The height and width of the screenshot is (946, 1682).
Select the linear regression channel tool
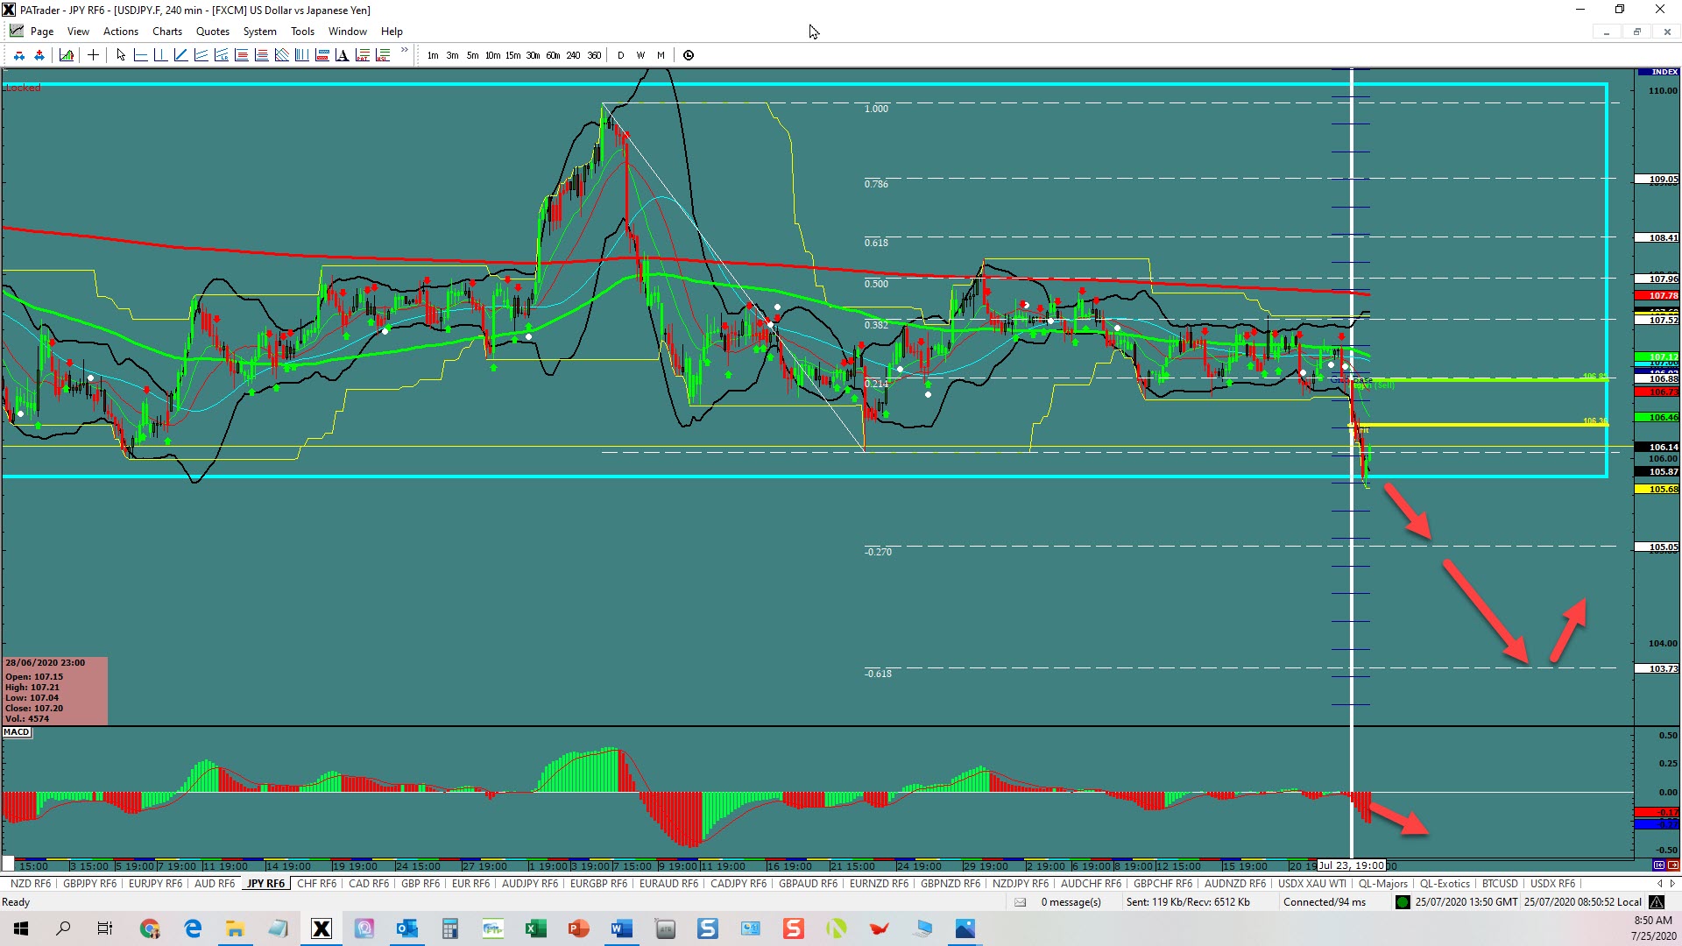[x=221, y=55]
